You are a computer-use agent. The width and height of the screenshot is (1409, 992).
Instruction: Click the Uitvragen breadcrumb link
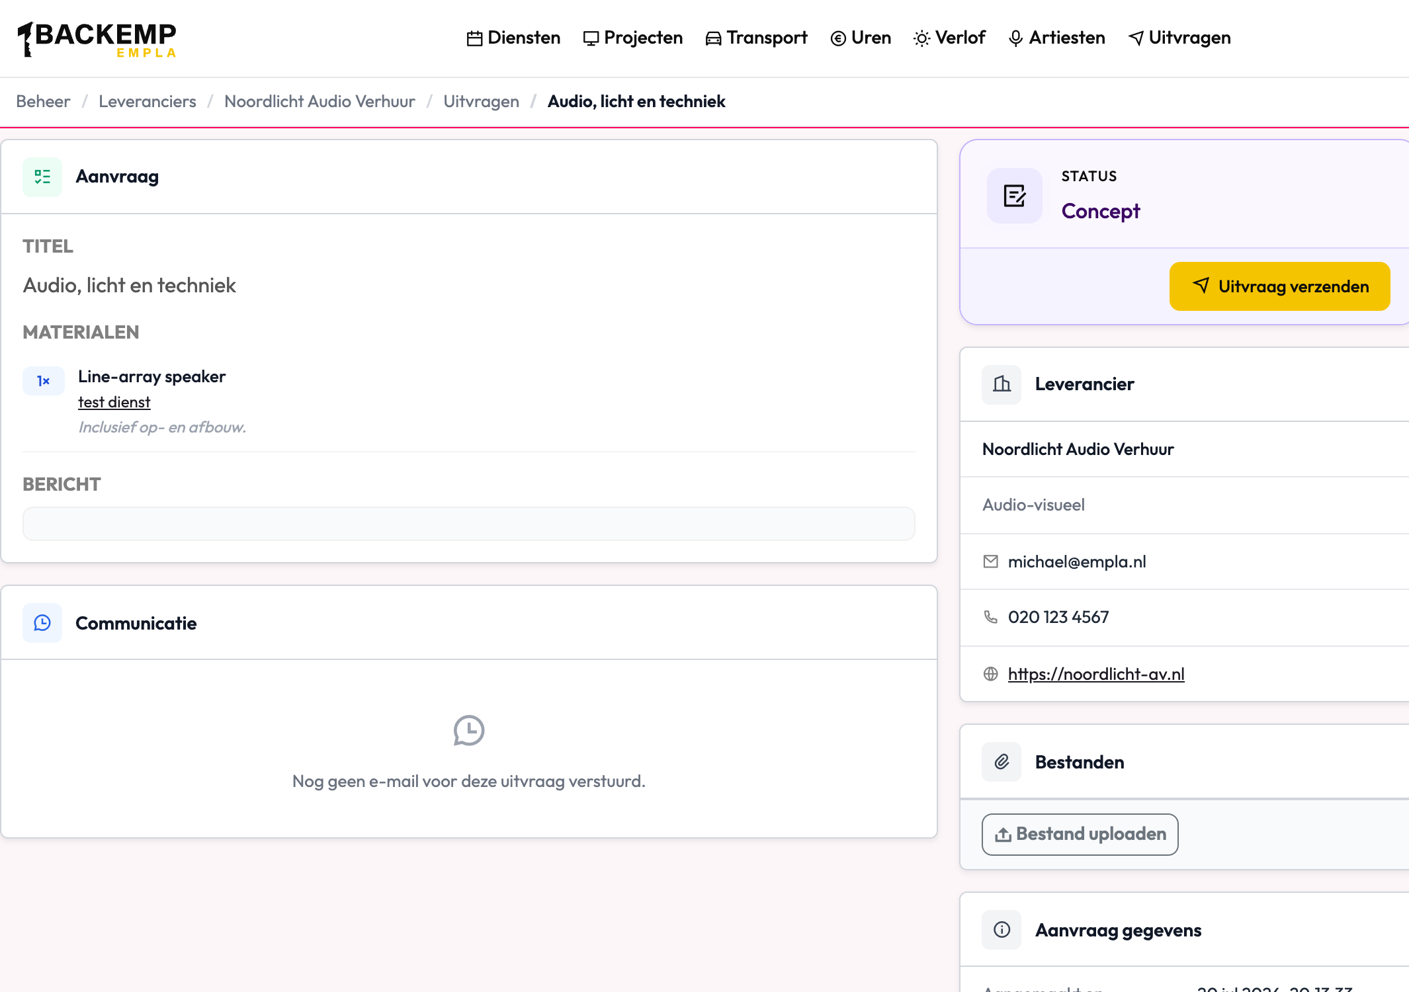click(481, 101)
